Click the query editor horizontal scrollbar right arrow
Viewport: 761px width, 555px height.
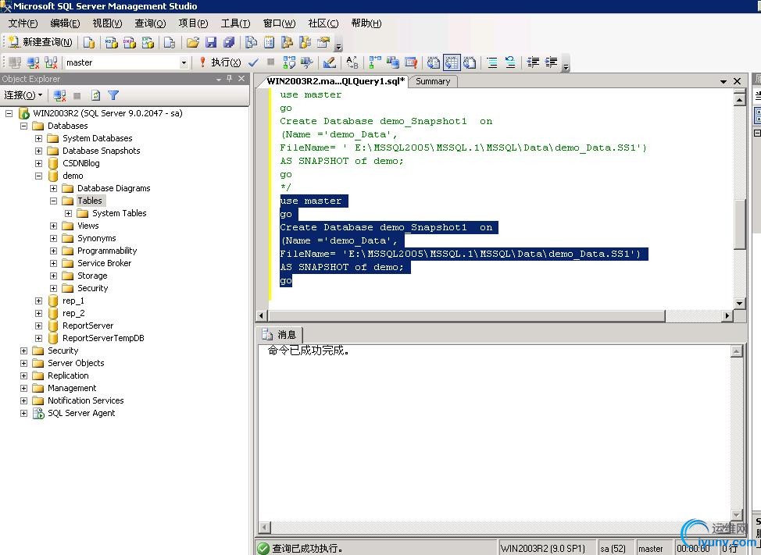click(727, 315)
